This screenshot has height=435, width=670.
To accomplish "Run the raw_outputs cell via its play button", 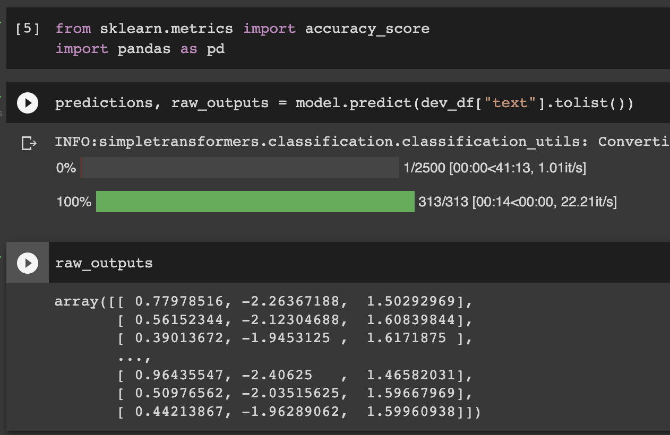I will [x=27, y=263].
